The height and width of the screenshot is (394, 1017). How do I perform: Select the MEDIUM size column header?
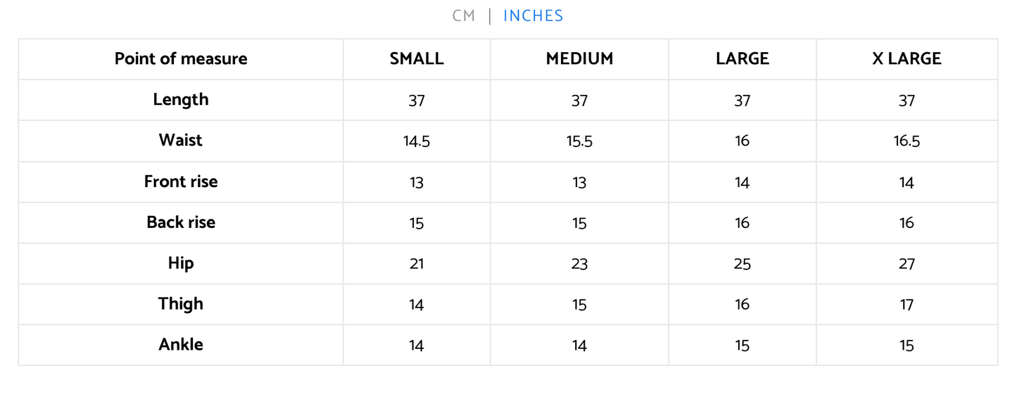coord(579,58)
